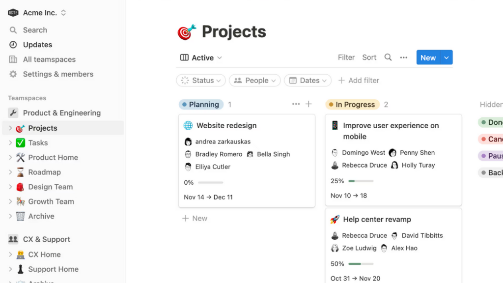Image resolution: width=503 pixels, height=283 pixels.
Task: Click the carousel icon beside Growth Team
Action: tap(20, 201)
